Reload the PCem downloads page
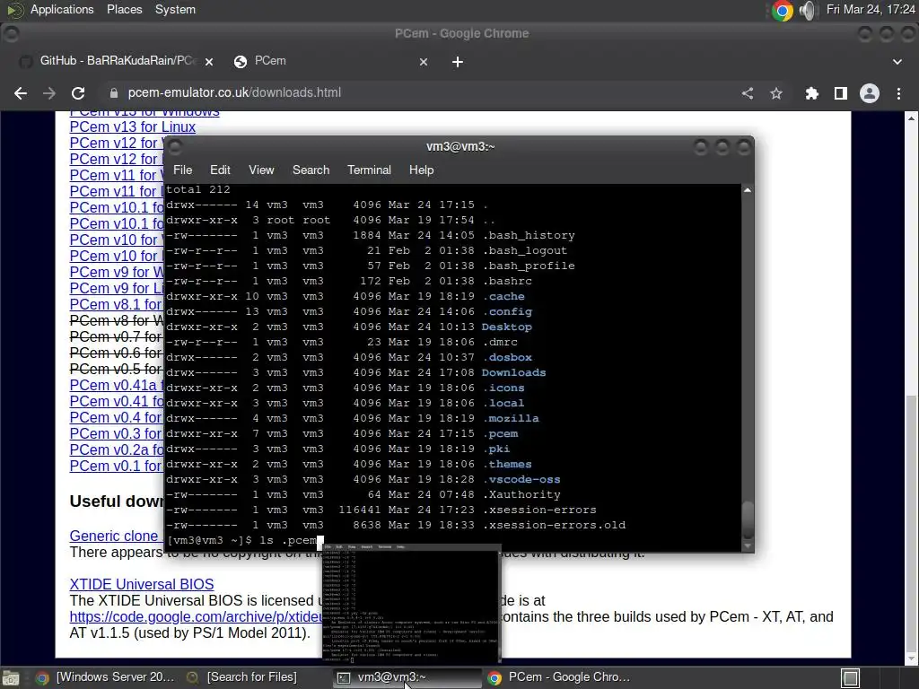Screen dimensions: 919x689 (78, 93)
